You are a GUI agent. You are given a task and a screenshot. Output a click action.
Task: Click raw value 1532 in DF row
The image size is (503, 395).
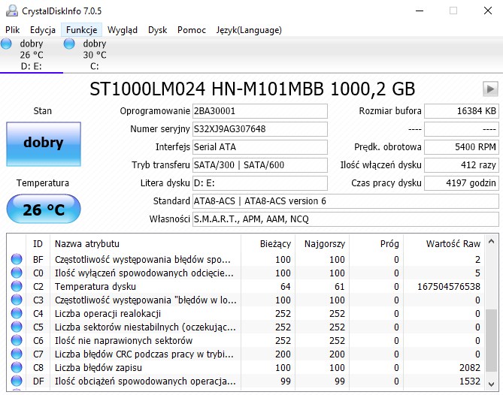click(470, 381)
